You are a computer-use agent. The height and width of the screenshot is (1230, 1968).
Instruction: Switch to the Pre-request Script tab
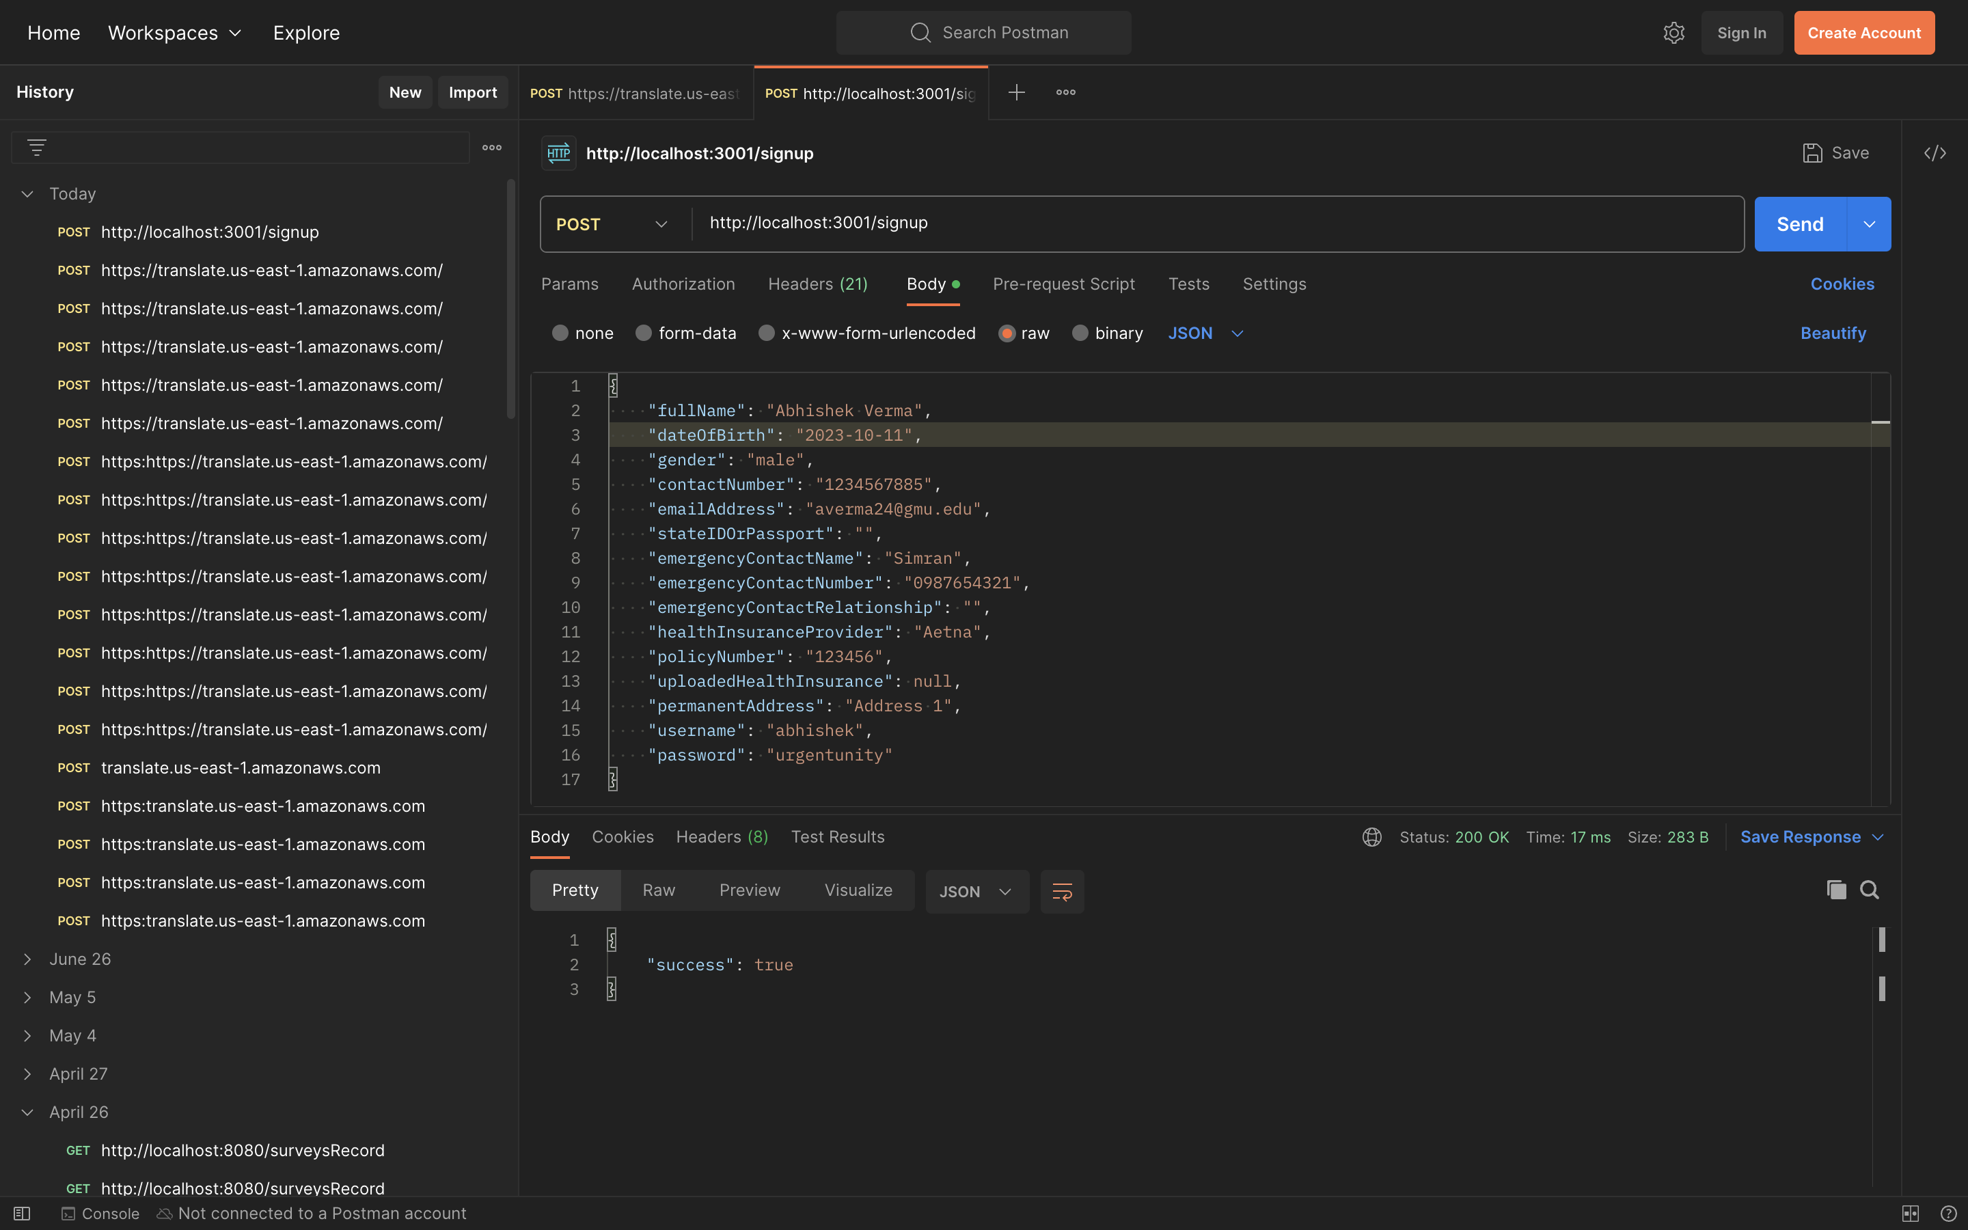point(1063,284)
